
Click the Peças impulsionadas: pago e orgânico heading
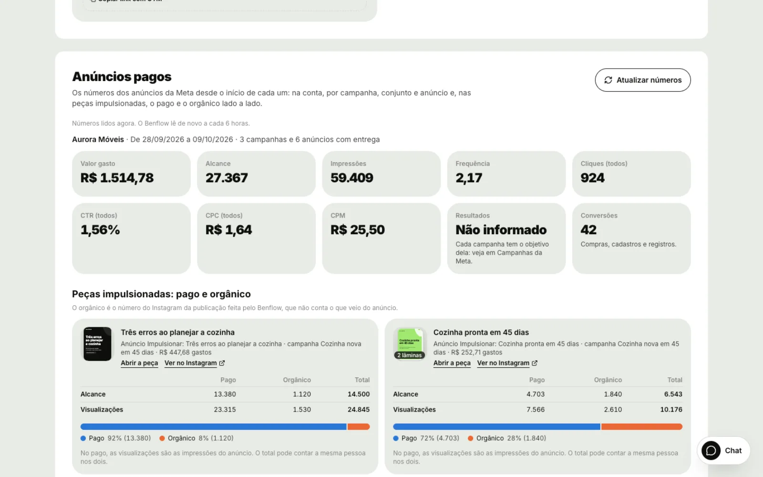click(161, 294)
